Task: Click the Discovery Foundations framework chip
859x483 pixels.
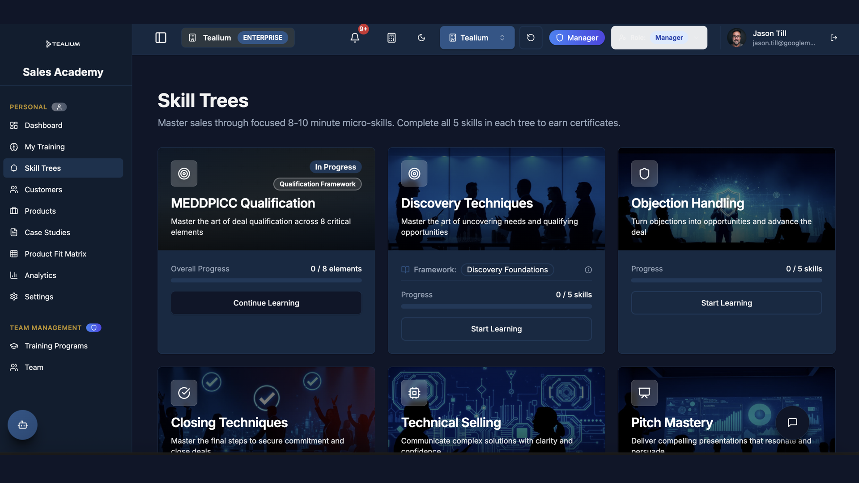Action: [x=507, y=270]
